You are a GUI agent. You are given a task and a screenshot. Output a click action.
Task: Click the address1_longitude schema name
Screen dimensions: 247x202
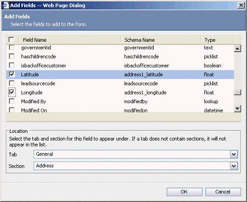click(x=145, y=93)
